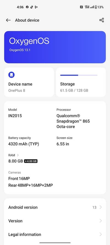Open Legal information chevron
The height and width of the screenshot is (245, 110).
pos(101,234)
